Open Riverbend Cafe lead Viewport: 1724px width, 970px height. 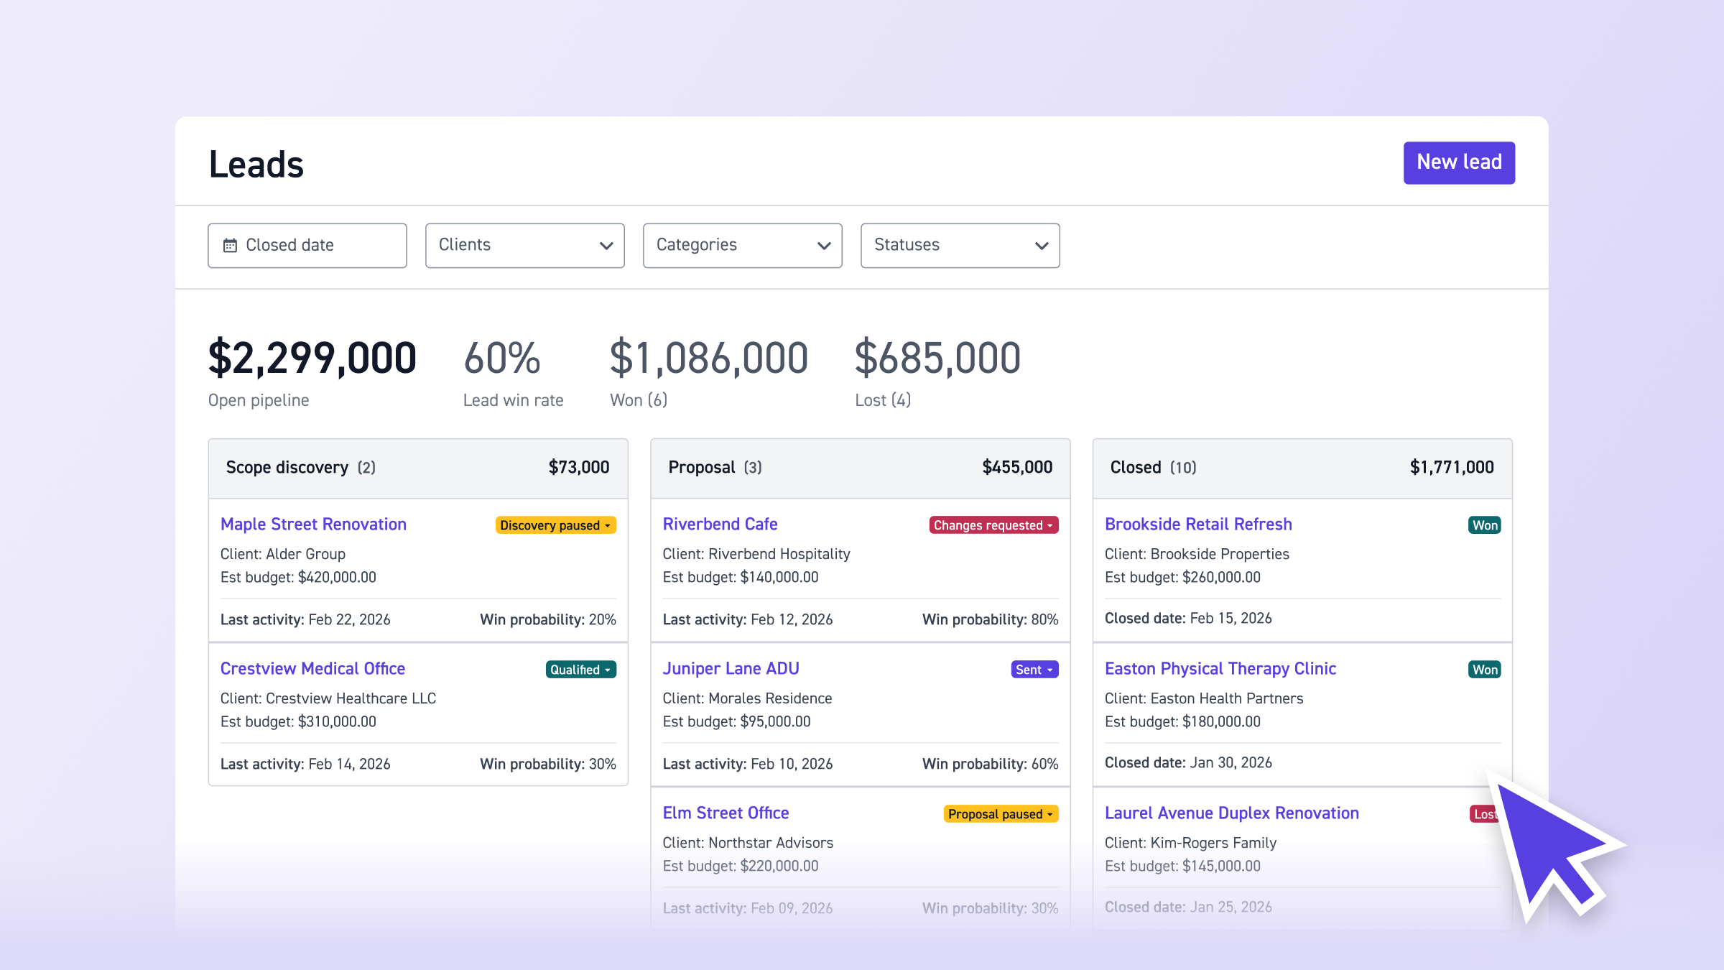coord(720,524)
